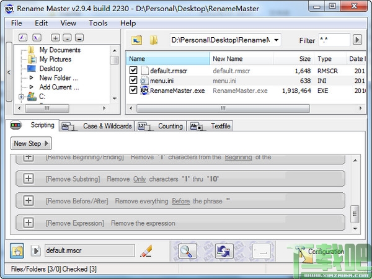Expand the Remove Before/After step
Viewport: 372px width, 279px height.
29,201
